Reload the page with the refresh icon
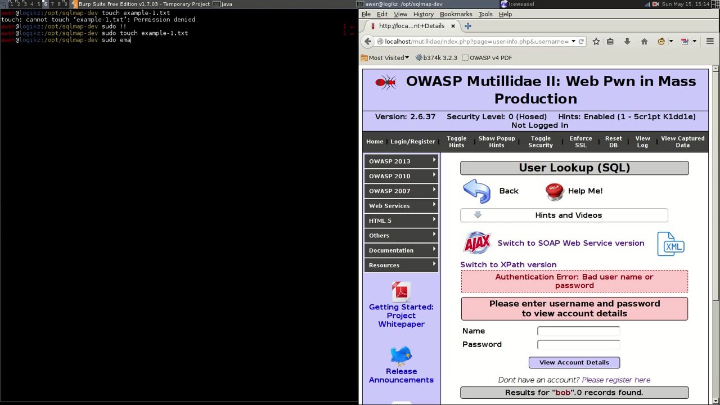Screen dimensions: 720x405 (581, 41)
